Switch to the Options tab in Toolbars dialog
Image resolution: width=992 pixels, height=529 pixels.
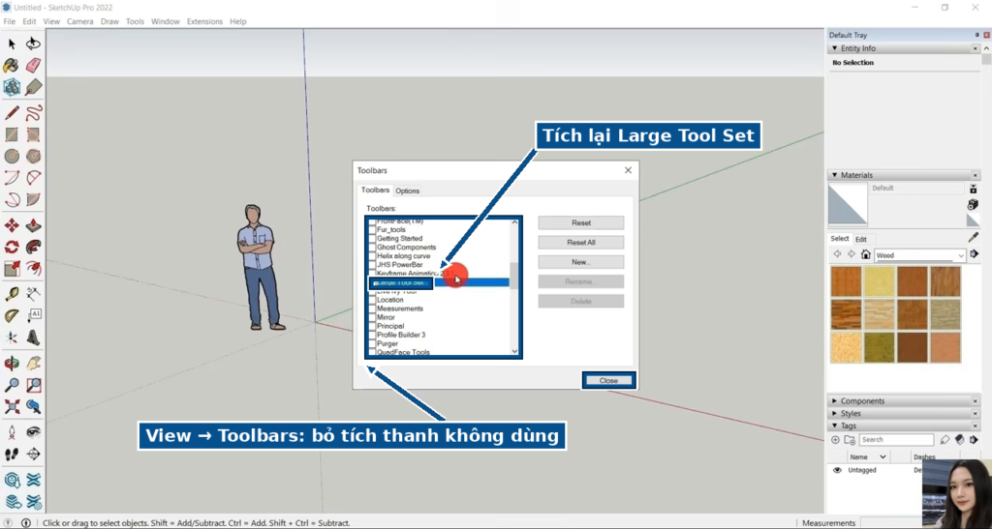tap(408, 191)
